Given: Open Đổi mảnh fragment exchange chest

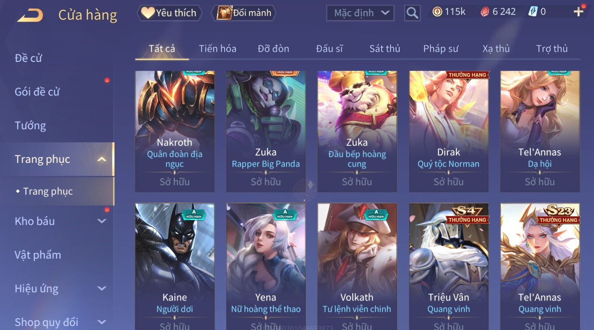Looking at the screenshot, I should tap(244, 13).
